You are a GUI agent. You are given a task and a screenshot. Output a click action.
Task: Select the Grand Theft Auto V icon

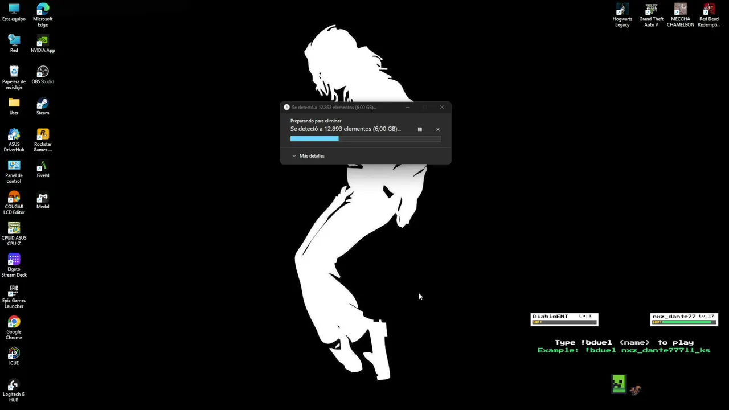[x=651, y=15]
